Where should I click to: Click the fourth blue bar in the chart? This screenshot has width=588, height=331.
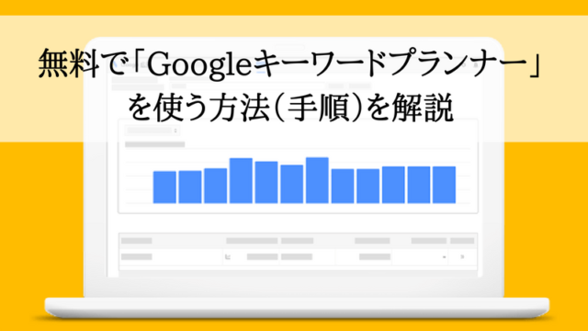click(x=241, y=181)
